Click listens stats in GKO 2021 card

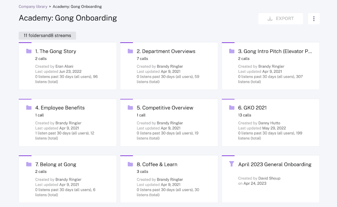[x=270, y=136]
